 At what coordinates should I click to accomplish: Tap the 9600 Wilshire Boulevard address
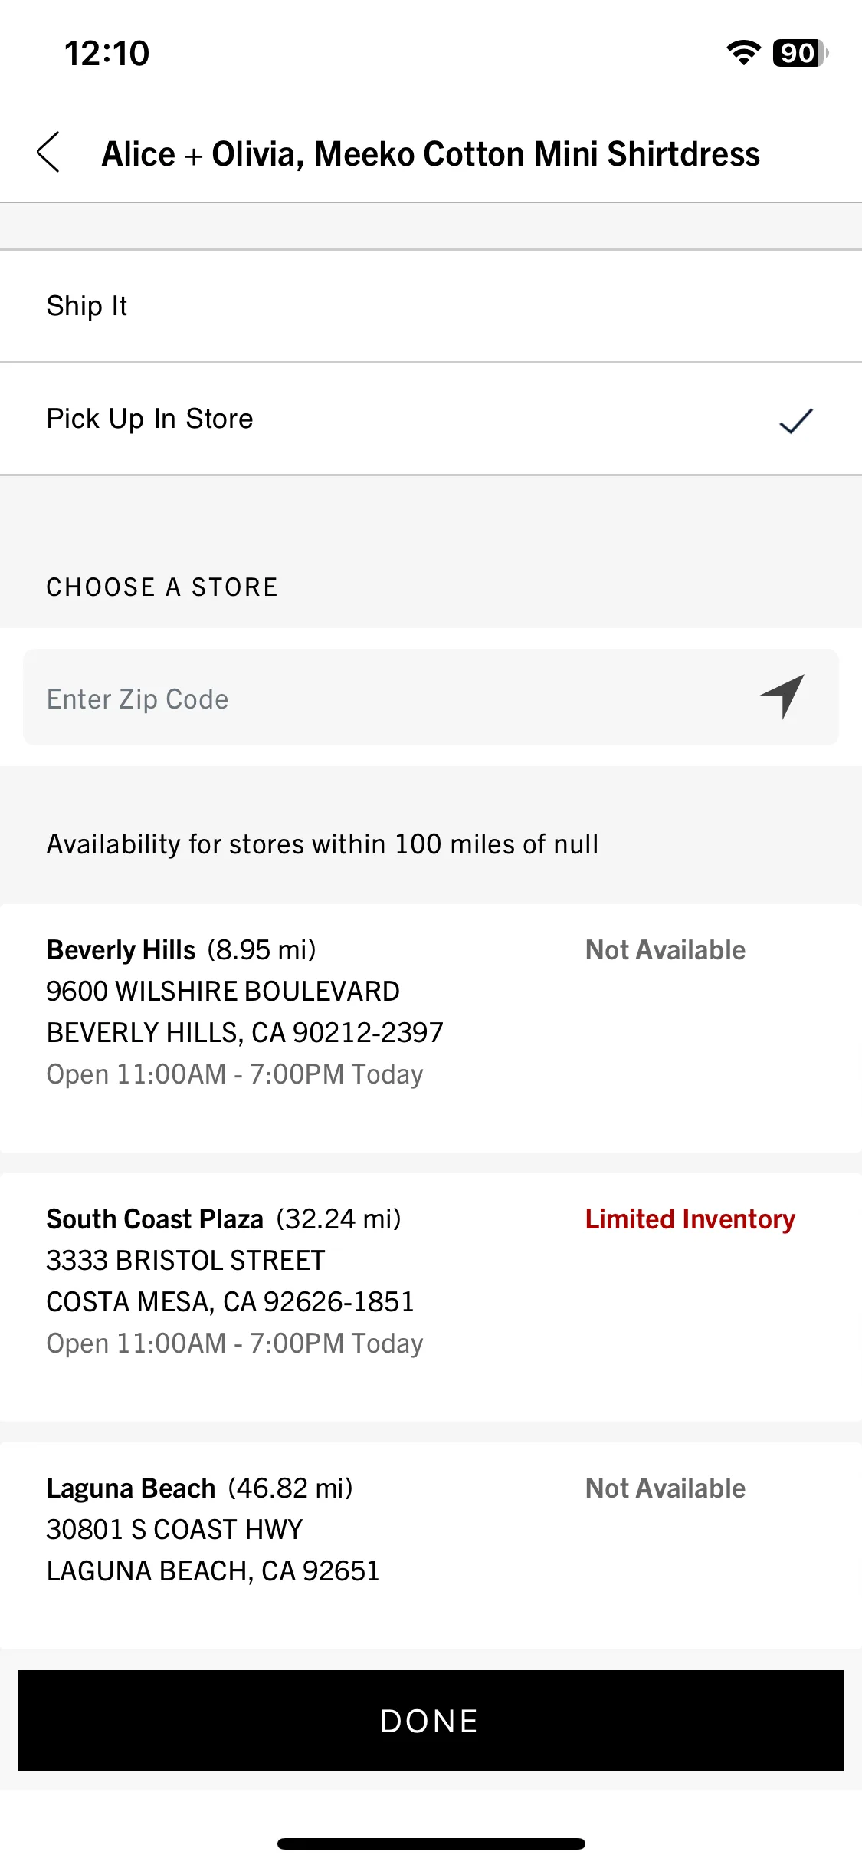223,992
